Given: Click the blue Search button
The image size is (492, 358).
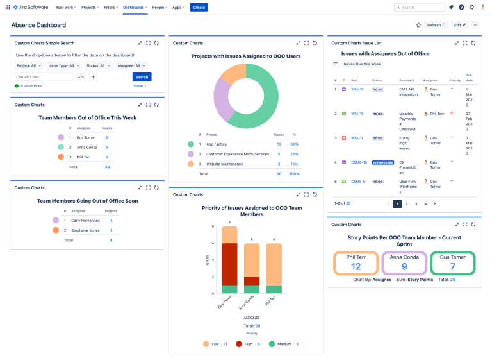Looking at the screenshot, I should tap(142, 77).
